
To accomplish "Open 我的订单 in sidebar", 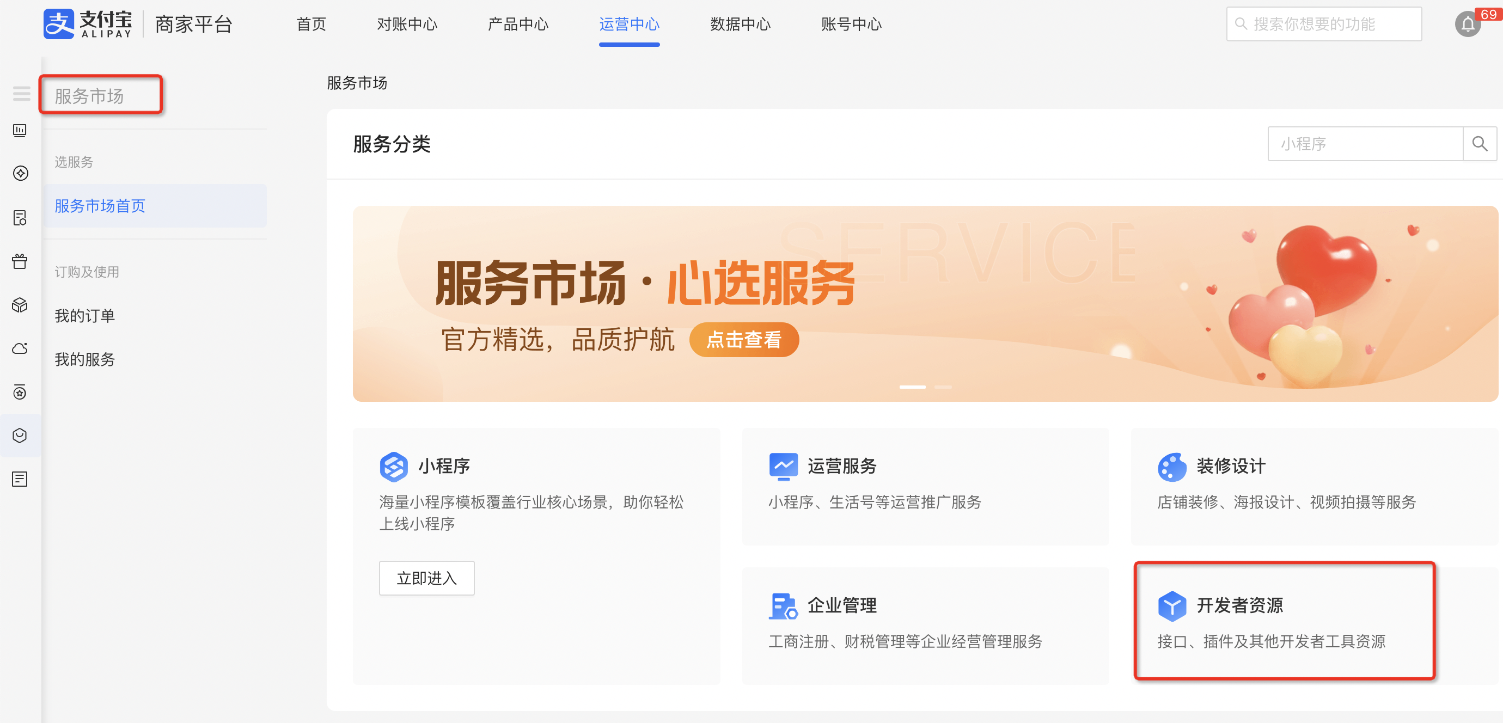I will click(x=84, y=316).
